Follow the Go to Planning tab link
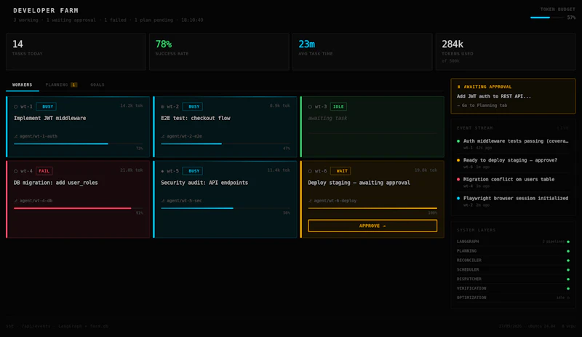The width and height of the screenshot is (582, 337). [x=482, y=106]
